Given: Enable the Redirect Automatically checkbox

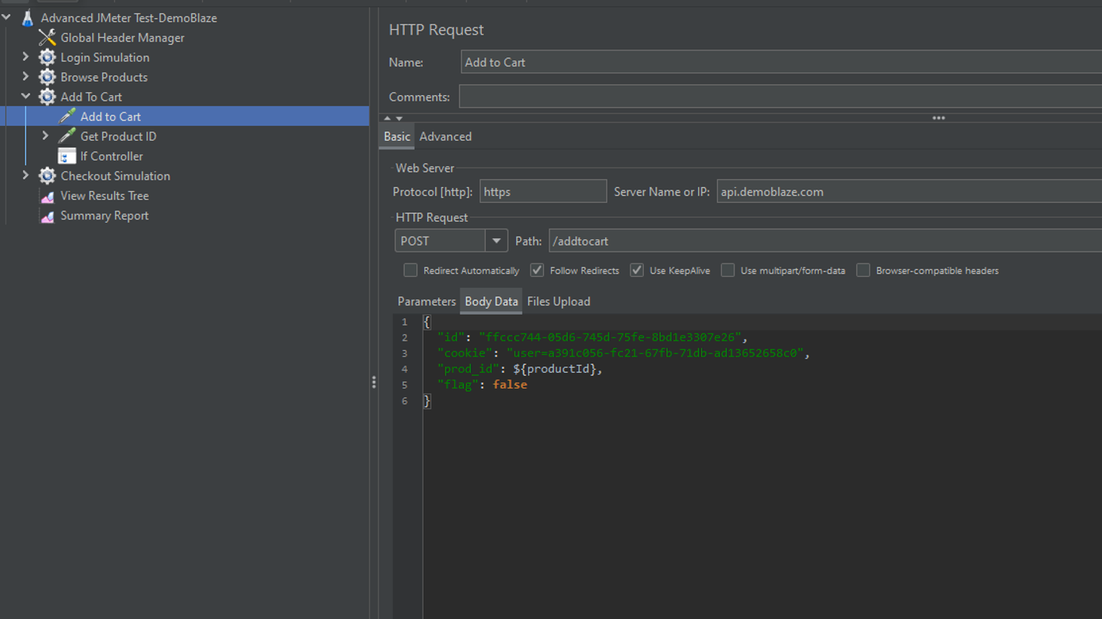Looking at the screenshot, I should click(x=410, y=270).
